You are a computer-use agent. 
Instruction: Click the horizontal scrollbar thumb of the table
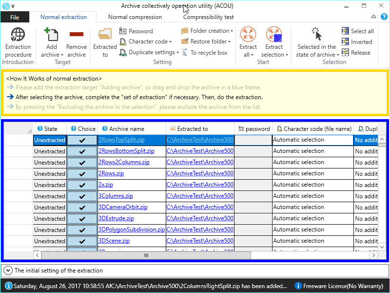tap(146, 255)
